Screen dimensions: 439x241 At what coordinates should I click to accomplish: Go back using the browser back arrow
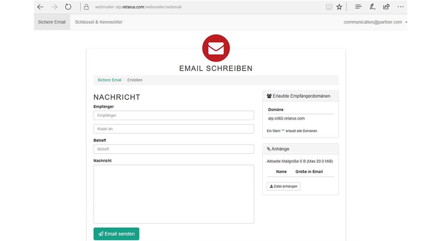pyautogui.click(x=40, y=7)
